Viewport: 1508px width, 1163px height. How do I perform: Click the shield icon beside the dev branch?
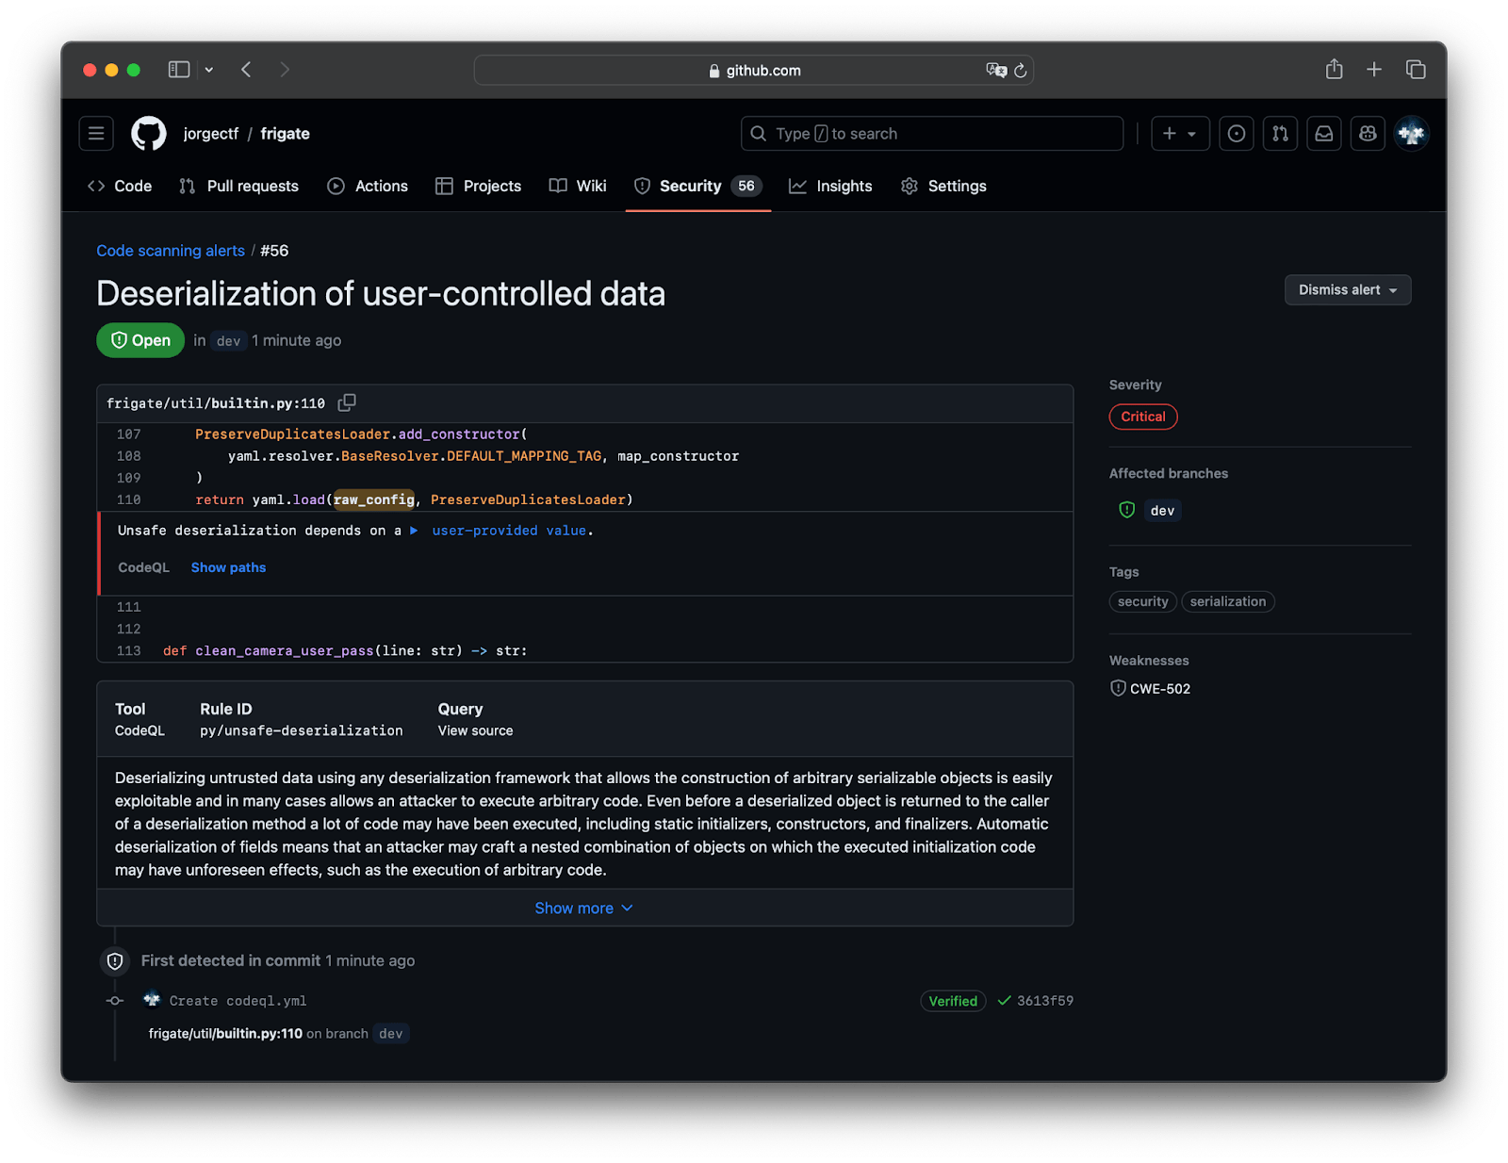coord(1125,510)
